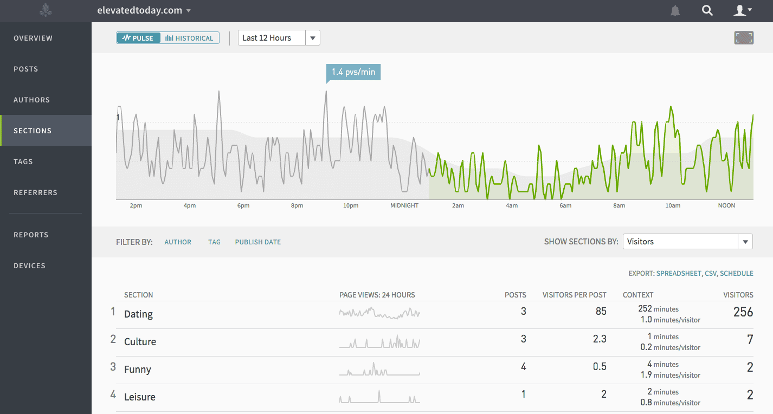
Task: Click Dating visitor count 256
Action: tap(743, 312)
